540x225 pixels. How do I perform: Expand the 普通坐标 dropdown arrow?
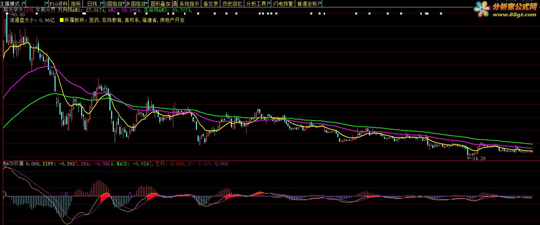[320, 4]
